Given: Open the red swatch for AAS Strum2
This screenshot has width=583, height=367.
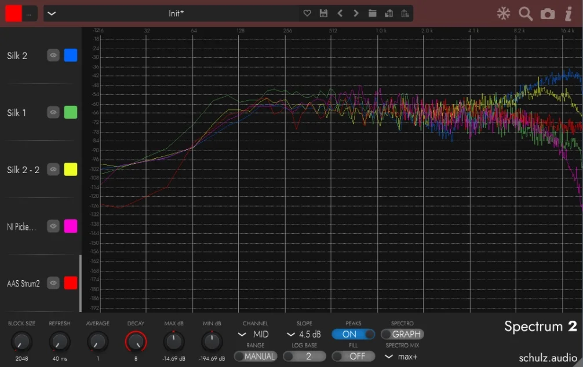Looking at the screenshot, I should tap(71, 283).
